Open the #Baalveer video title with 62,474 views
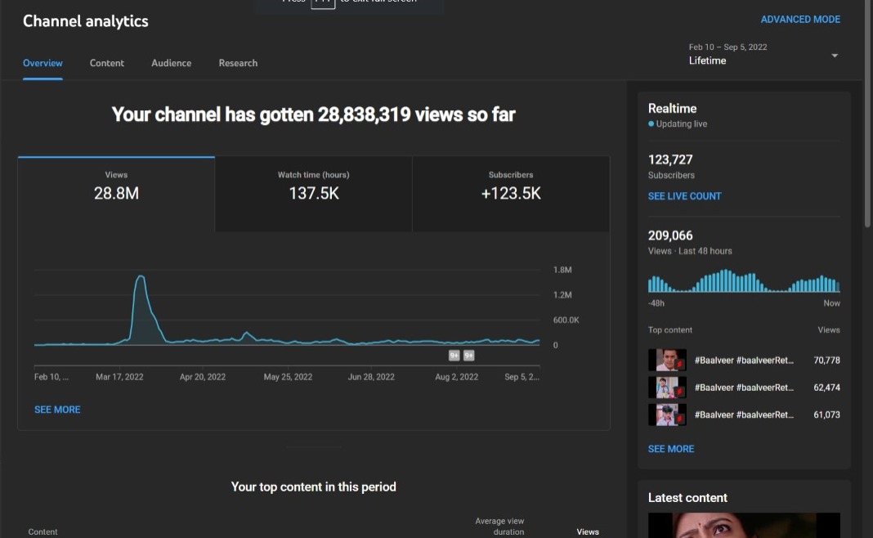The image size is (873, 538). 744,388
